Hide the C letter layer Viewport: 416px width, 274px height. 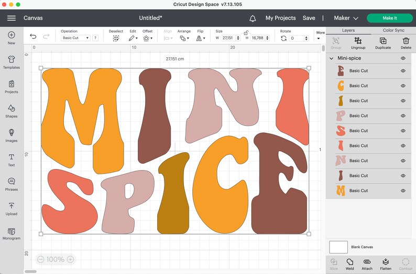point(403,86)
